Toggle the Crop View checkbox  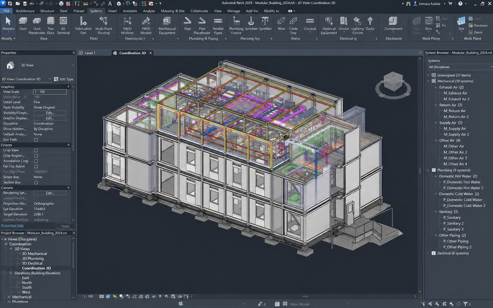click(36, 150)
